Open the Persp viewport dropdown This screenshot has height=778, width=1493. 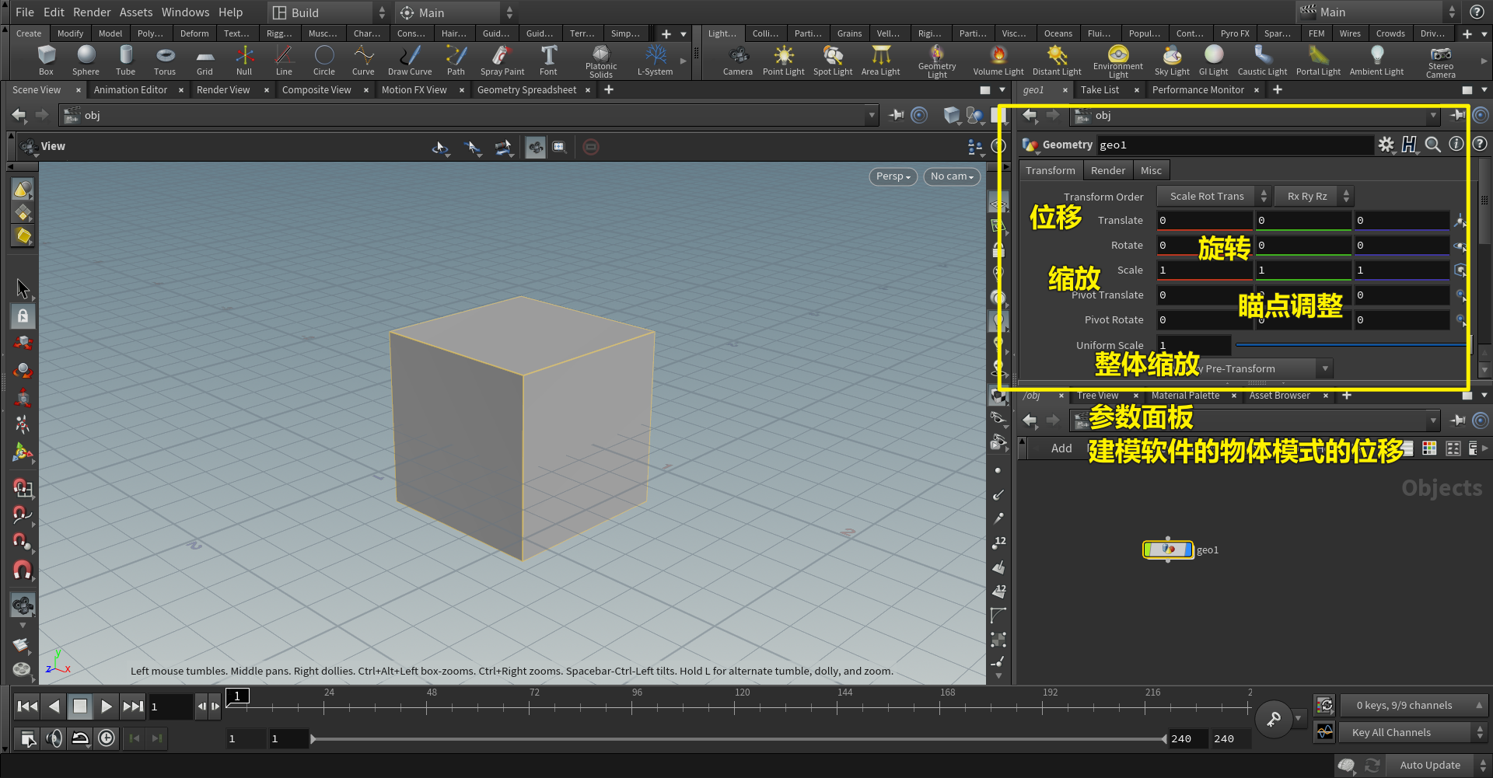893,176
